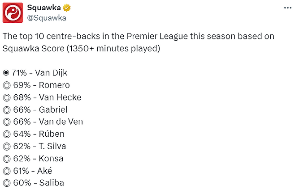
Task: Click the ring bullet beside T. Silva
Action: coord(6,146)
